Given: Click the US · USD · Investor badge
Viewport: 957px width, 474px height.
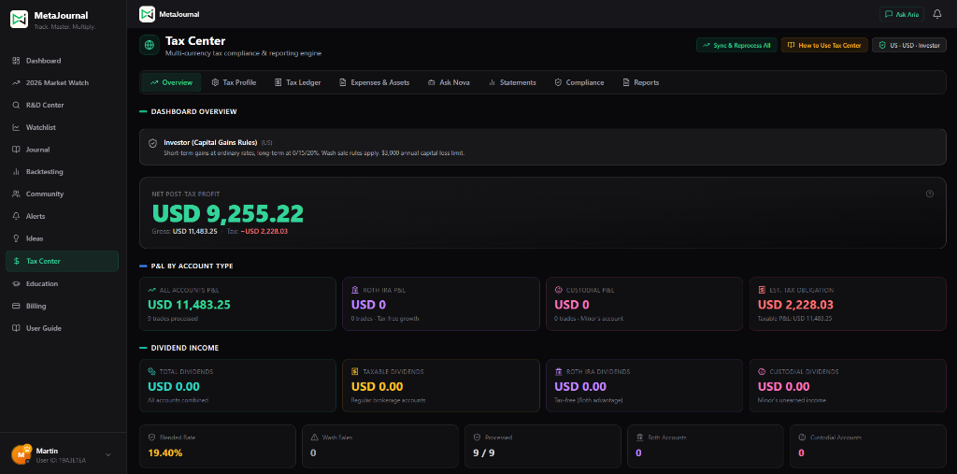Looking at the screenshot, I should click(x=909, y=45).
